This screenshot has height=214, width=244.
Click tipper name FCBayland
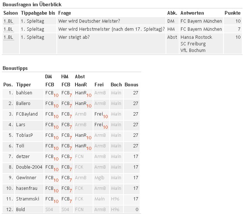point(27,114)
